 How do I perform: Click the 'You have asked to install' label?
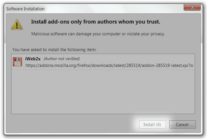pos(54,50)
